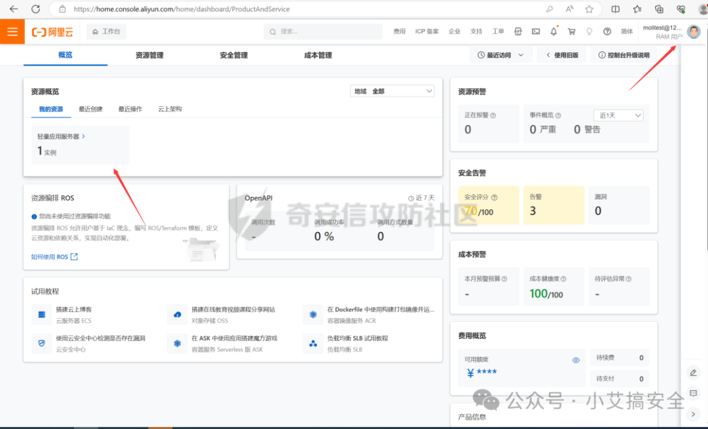Focus the 搜索 search box

coord(323,31)
